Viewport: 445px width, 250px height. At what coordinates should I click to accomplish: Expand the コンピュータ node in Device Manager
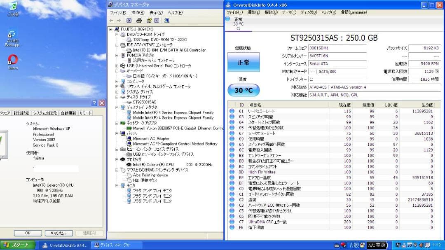click(x=117, y=81)
